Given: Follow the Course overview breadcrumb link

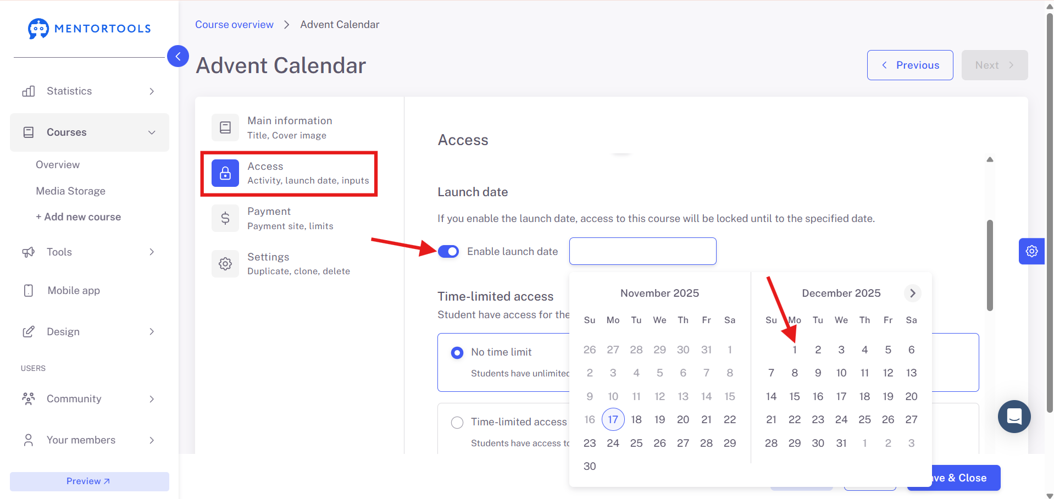Looking at the screenshot, I should point(234,25).
